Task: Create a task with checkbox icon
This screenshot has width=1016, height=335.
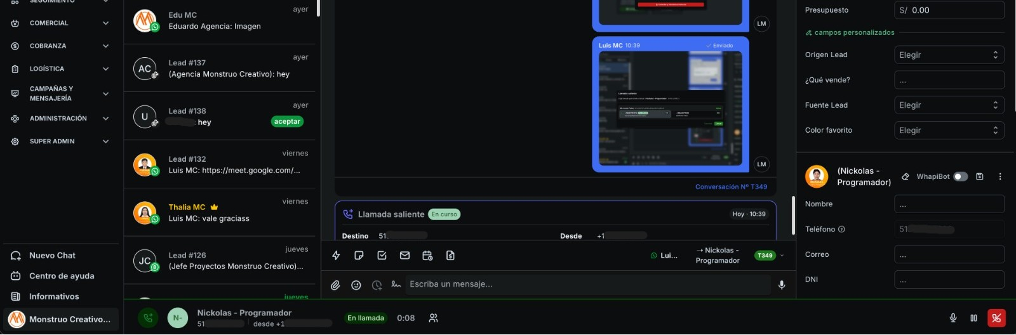Action: (x=382, y=256)
